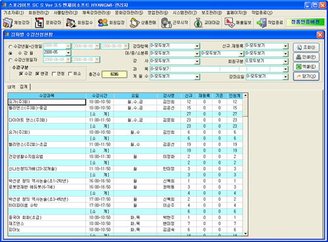The height and width of the screenshot is (242, 328).
Task: Enable the 취소 cancel checkbox
Action: 70,74
